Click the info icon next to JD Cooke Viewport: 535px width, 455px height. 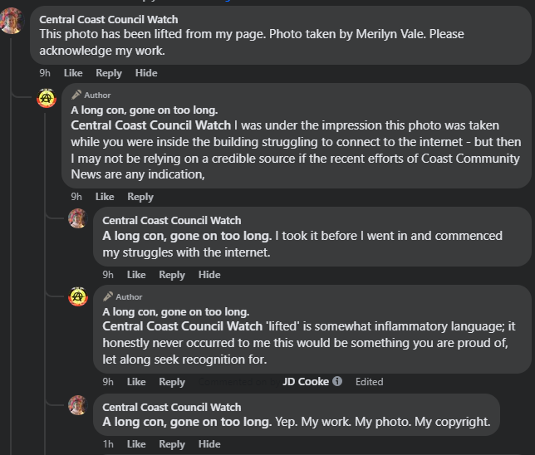pos(337,382)
